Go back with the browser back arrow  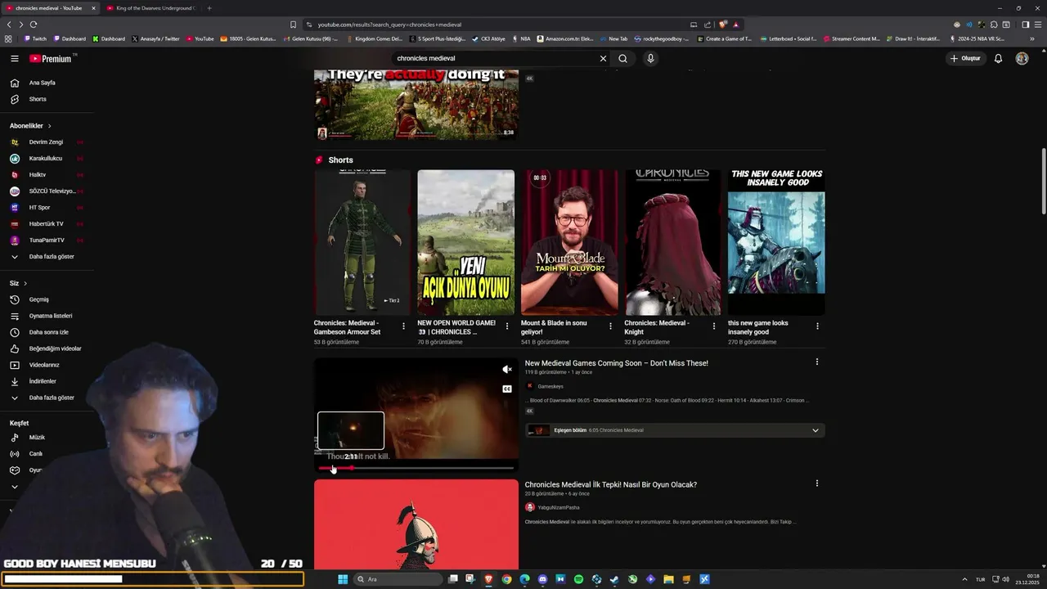(9, 25)
